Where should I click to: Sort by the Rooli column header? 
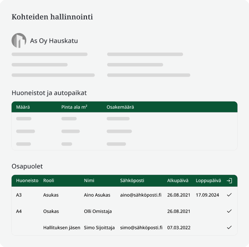coord(48,180)
